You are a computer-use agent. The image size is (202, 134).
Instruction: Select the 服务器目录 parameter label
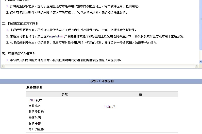[x=36, y=112]
